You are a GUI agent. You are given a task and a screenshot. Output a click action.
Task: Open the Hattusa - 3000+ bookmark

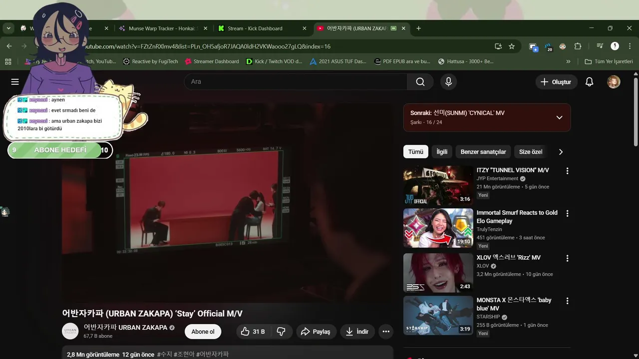tap(466, 61)
